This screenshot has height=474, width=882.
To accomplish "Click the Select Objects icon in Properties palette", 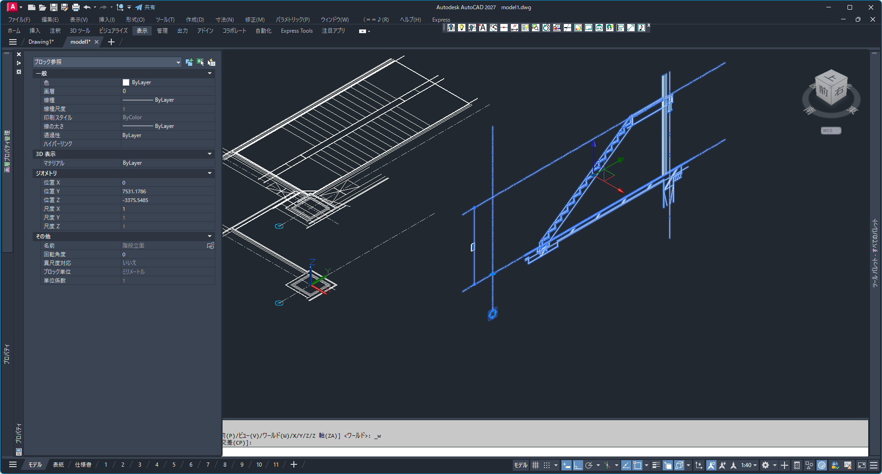I will 200,62.
